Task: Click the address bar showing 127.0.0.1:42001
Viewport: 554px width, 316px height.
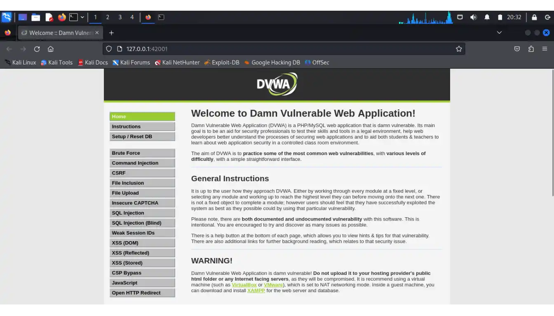Action: coord(284,49)
